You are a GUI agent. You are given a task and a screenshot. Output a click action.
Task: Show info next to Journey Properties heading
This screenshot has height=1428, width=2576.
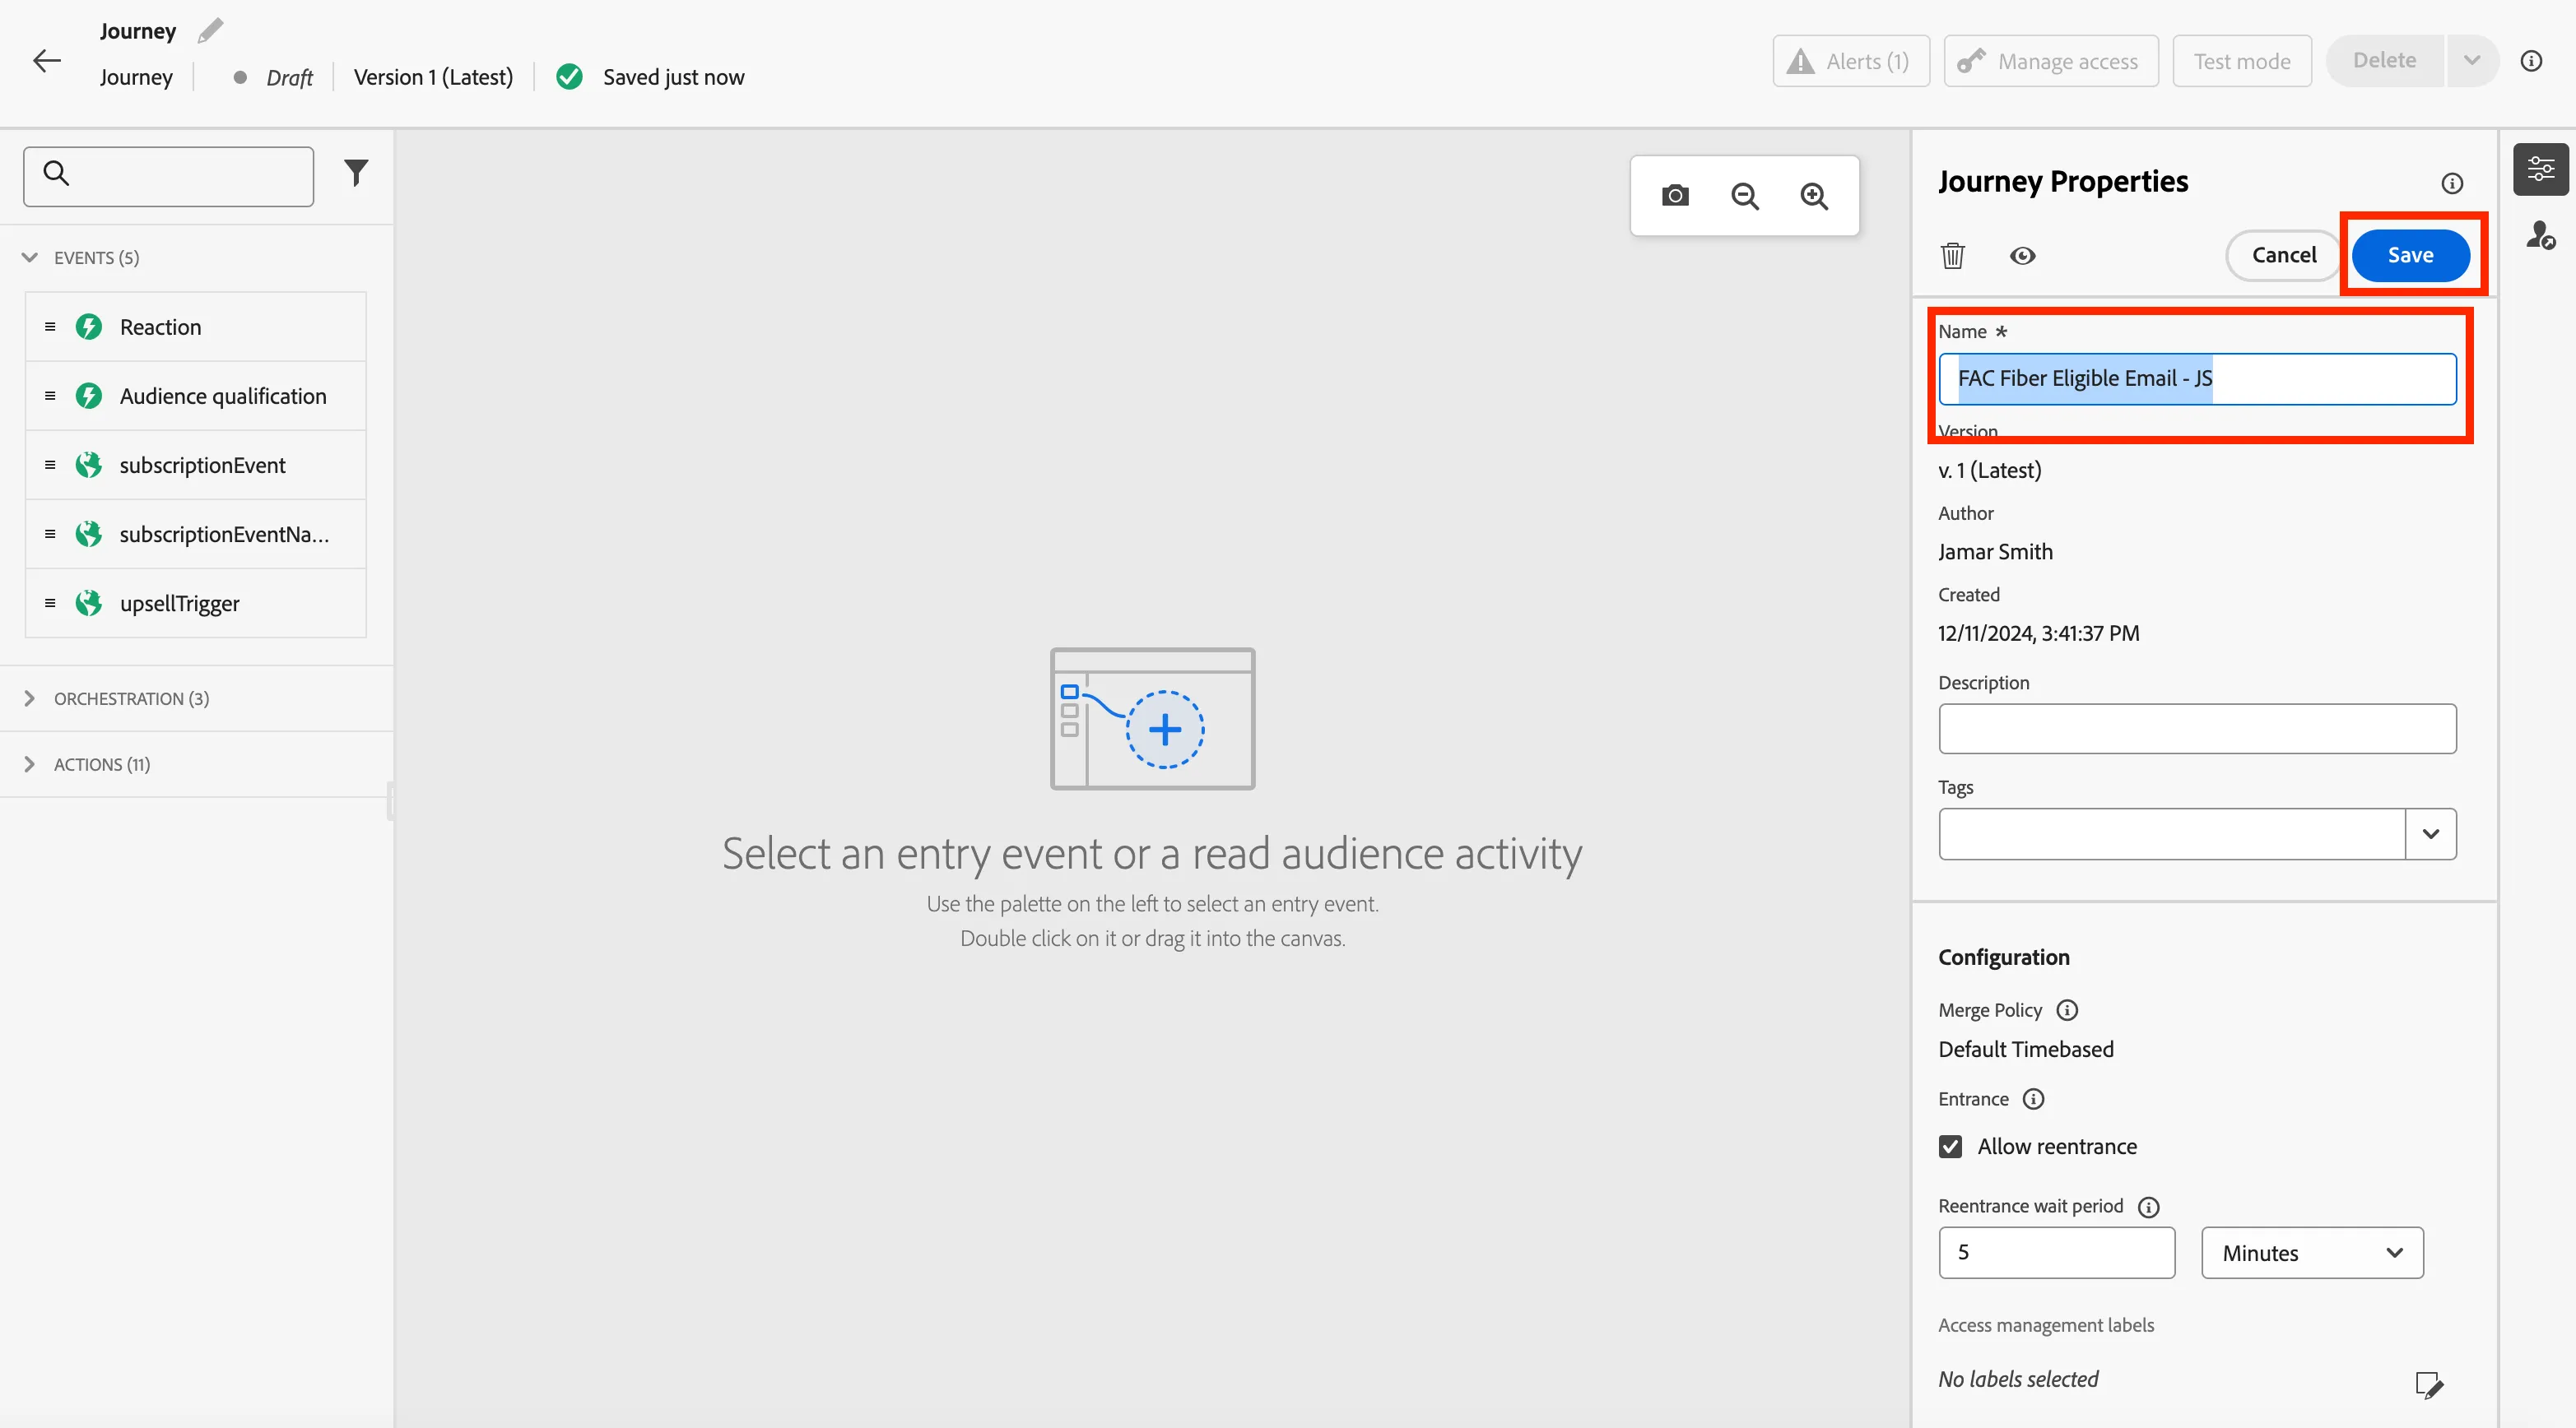coord(2452,183)
